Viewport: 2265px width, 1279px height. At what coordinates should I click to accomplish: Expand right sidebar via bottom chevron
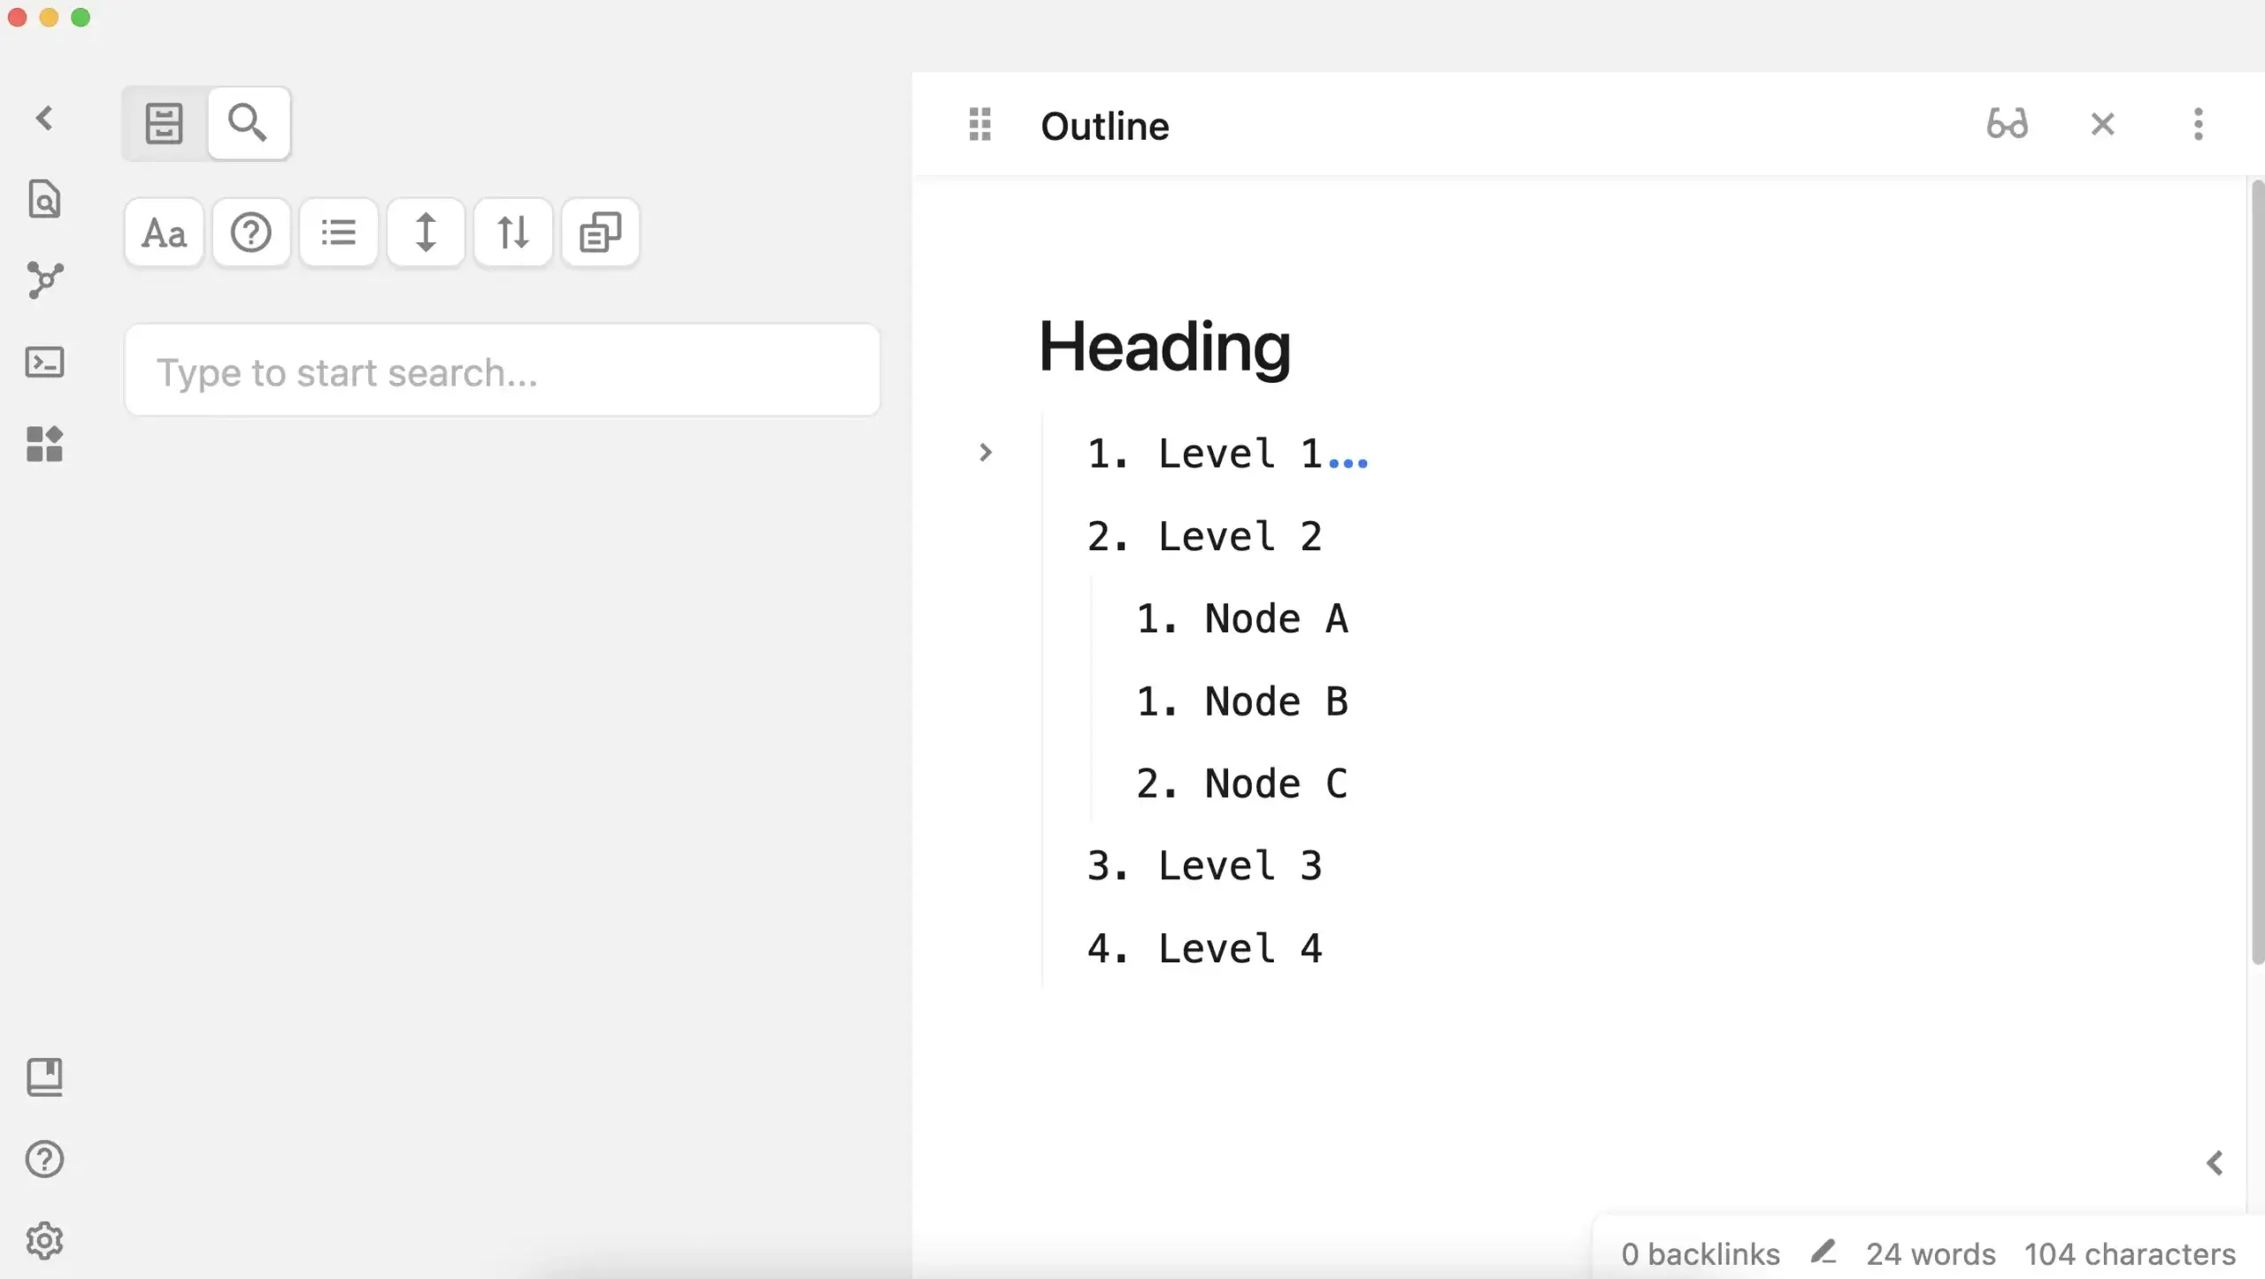[2215, 1163]
